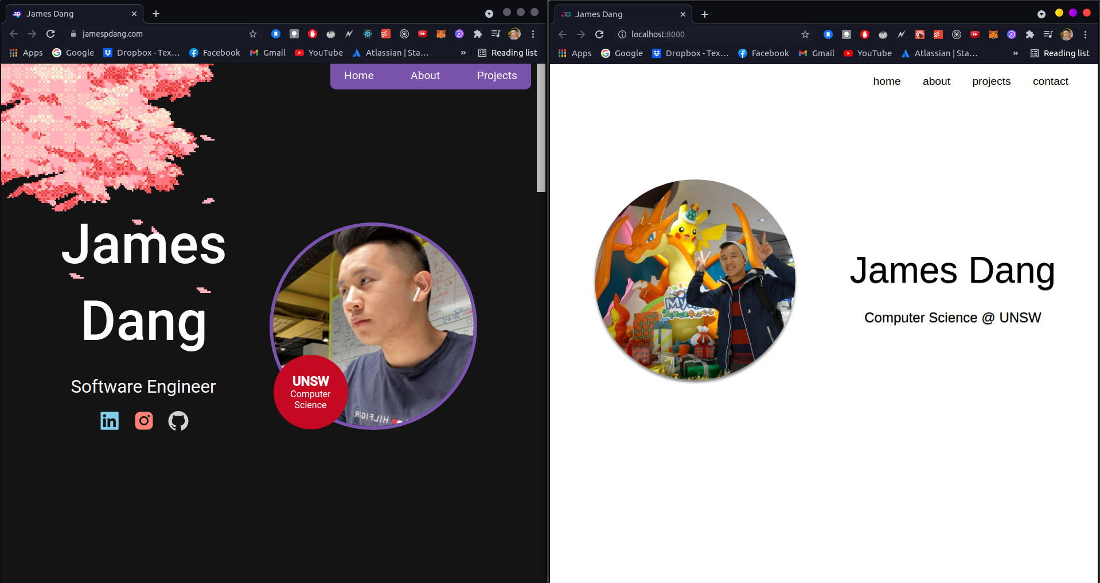Visit the GitHub icon on James's site
The width and height of the screenshot is (1100, 583).
178,421
